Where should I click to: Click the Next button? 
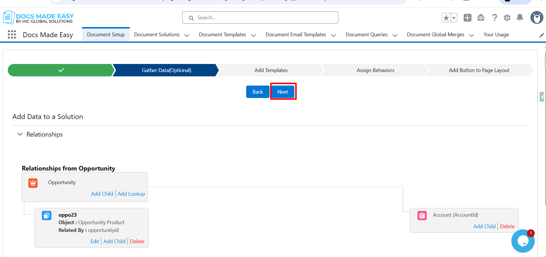click(x=283, y=92)
